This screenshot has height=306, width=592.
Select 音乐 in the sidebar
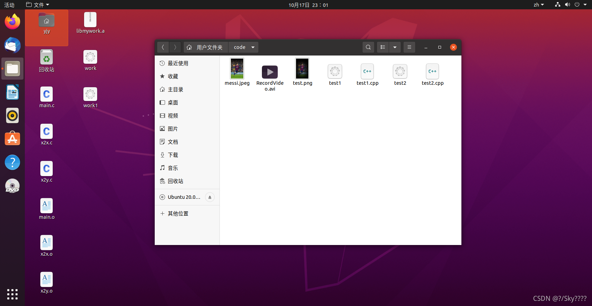(x=187, y=168)
